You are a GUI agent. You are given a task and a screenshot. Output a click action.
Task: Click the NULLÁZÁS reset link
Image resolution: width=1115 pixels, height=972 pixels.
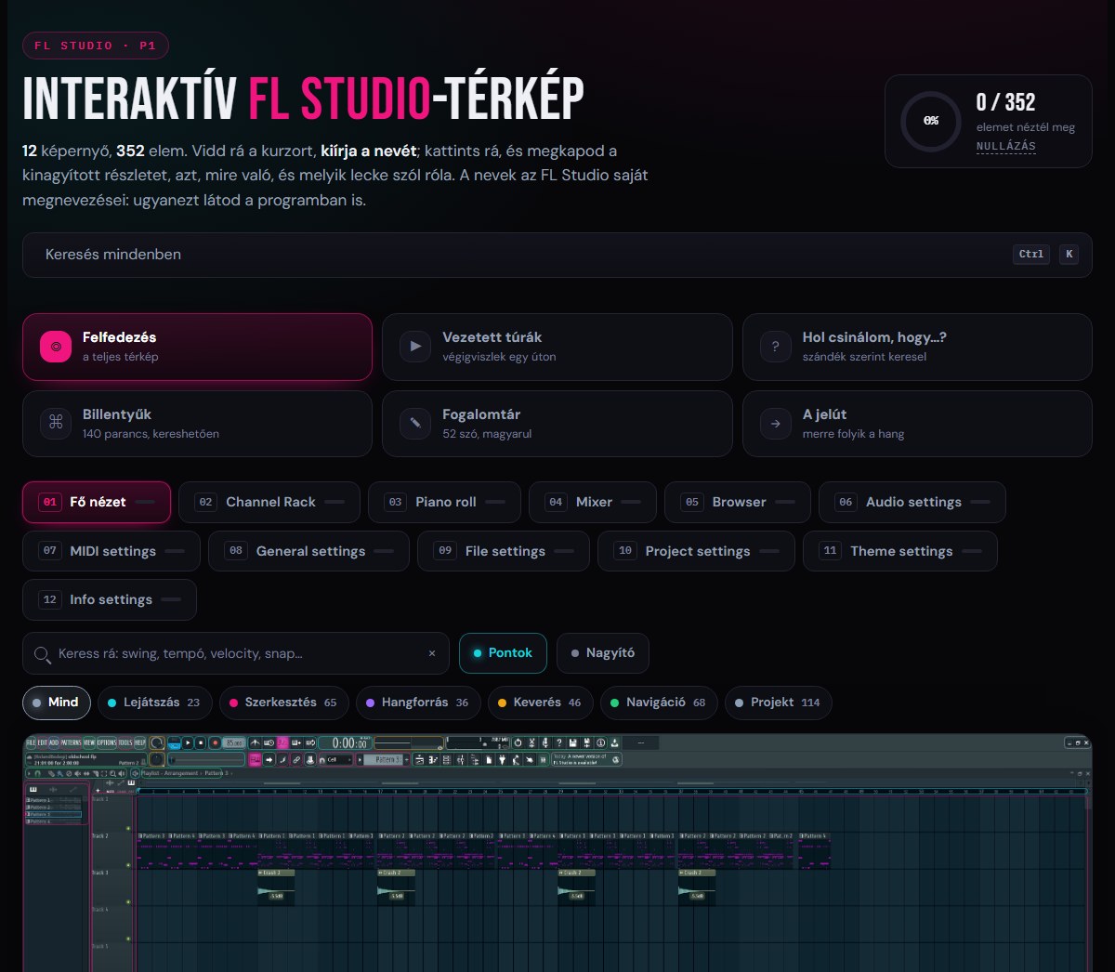click(1005, 146)
